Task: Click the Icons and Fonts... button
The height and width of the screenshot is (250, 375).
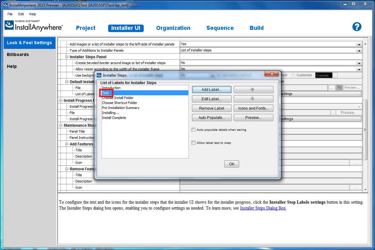Action: (x=253, y=108)
